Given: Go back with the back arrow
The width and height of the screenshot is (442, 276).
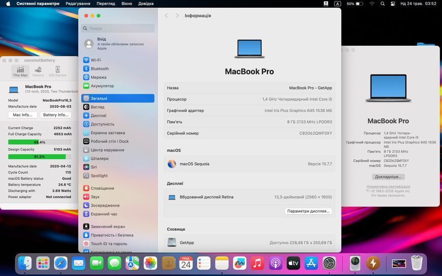Looking at the screenshot, I should tap(166, 16).
